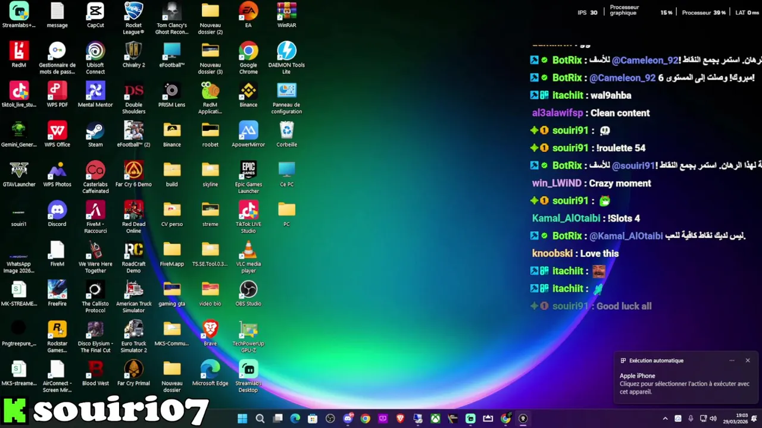
Task: Click the "!Slots 4" chat message
Action: (x=623, y=218)
